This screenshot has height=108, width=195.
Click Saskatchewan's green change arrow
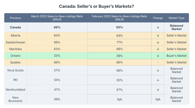coord(158,42)
